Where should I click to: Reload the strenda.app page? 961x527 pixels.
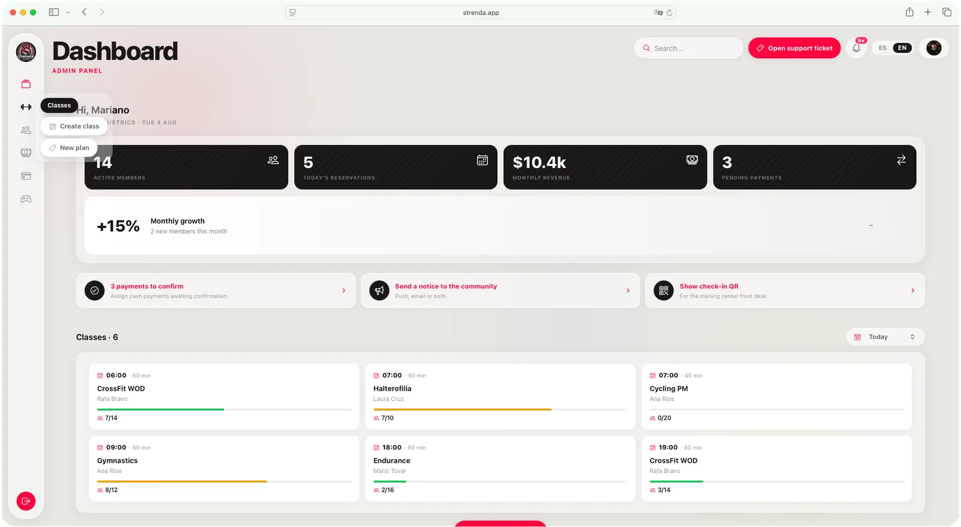pyautogui.click(x=669, y=13)
